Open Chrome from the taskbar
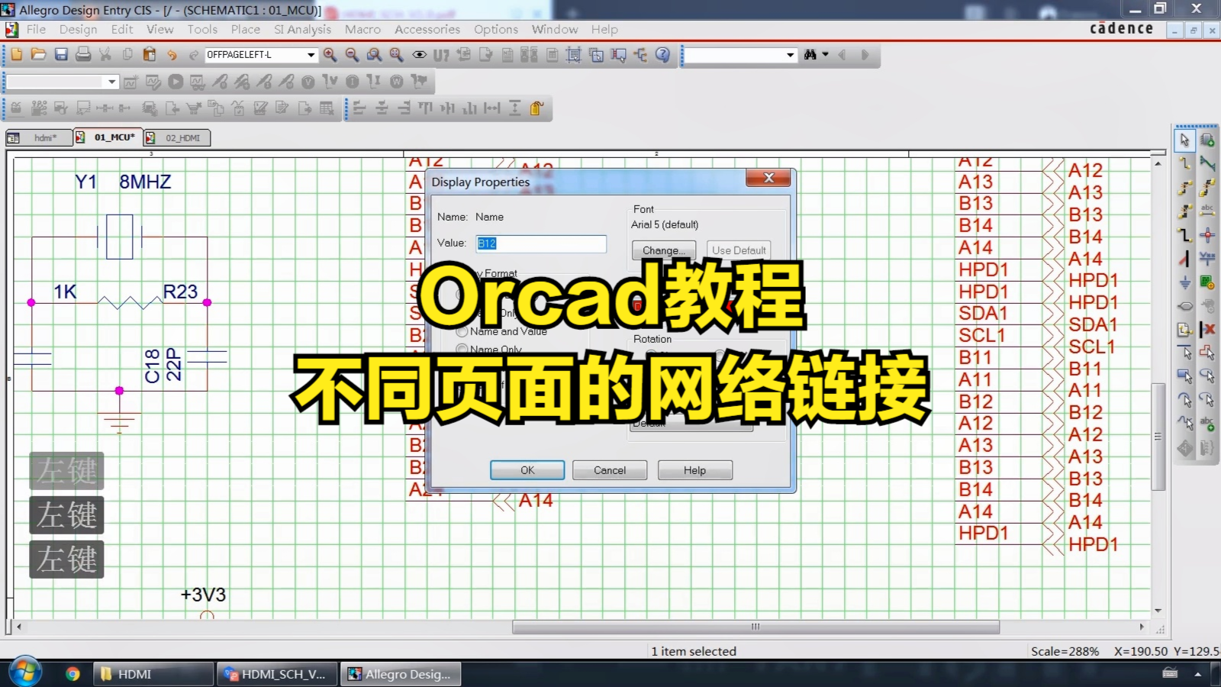1221x687 pixels. pyautogui.click(x=72, y=674)
